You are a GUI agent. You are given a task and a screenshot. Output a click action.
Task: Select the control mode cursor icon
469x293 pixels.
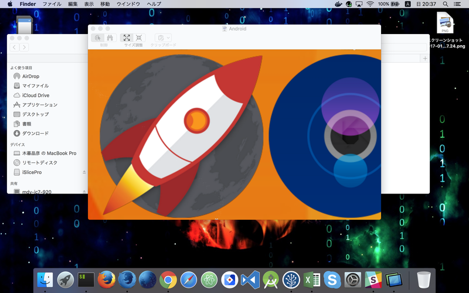pyautogui.click(x=97, y=38)
